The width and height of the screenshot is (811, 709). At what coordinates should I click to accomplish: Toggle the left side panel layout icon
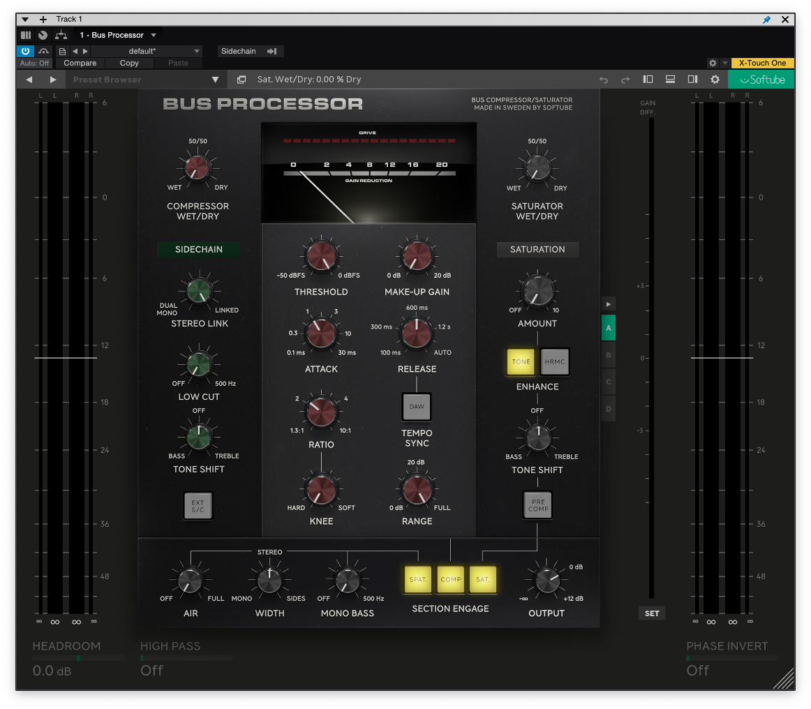[x=648, y=79]
